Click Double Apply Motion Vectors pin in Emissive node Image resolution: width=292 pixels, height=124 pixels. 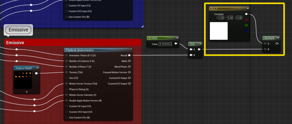67,101
